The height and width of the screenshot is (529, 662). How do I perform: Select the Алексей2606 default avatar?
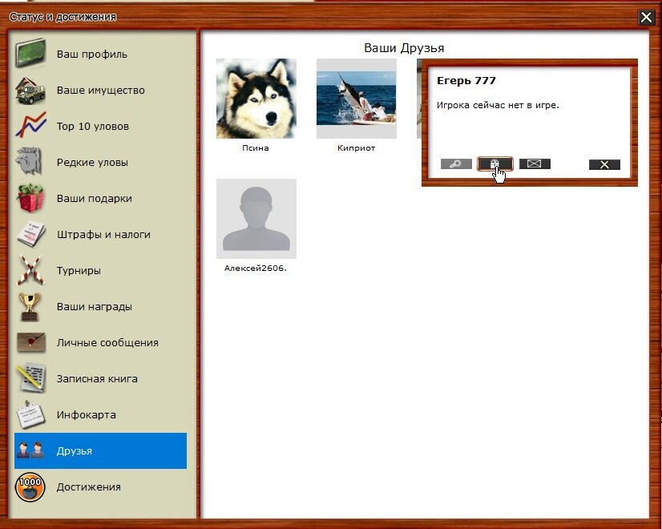click(256, 219)
